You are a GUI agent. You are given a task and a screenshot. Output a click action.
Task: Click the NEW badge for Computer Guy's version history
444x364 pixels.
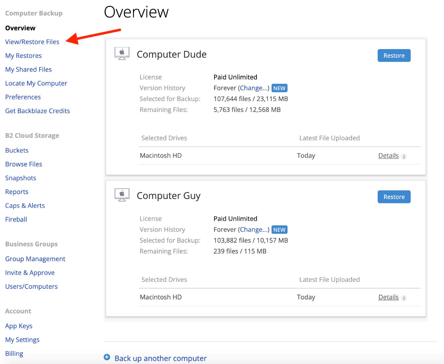tap(279, 230)
